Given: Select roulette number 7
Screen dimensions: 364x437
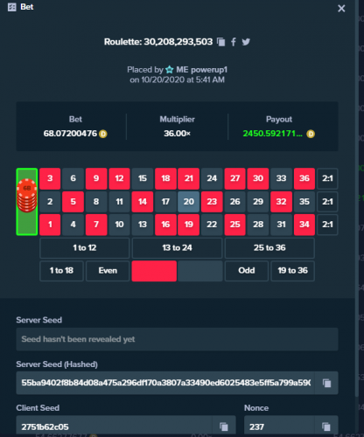Looking at the screenshot, I should coord(96,225).
